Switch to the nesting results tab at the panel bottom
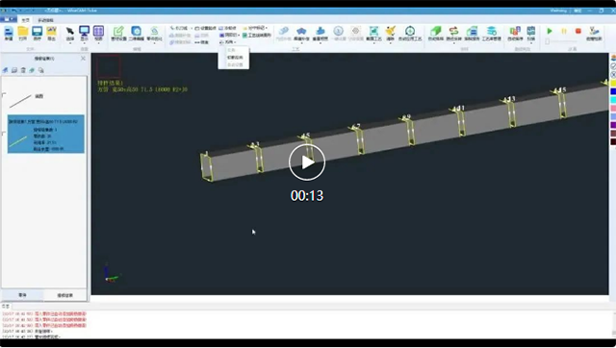Screen dimensions: 616x348 pyautogui.click(x=64, y=295)
